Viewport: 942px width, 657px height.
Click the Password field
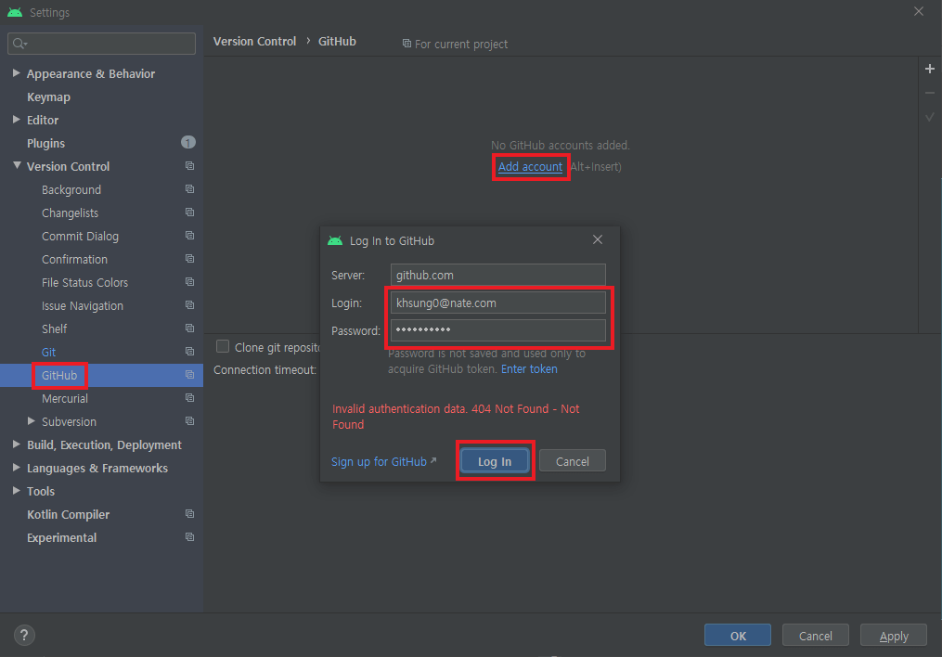tap(498, 330)
